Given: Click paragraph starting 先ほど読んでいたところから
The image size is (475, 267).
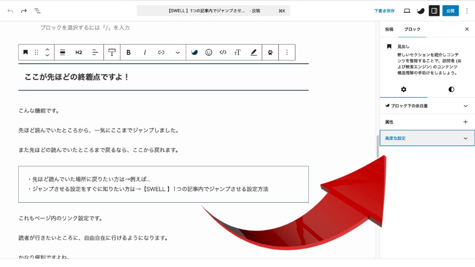Looking at the screenshot, I should click(99, 130).
